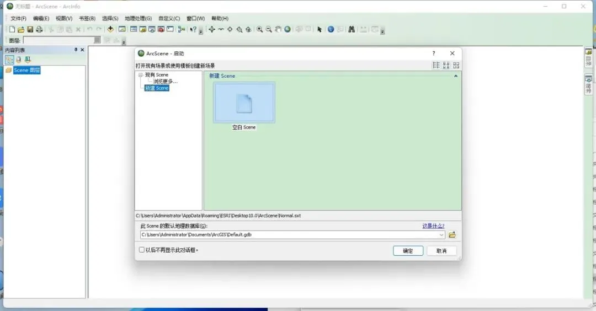Save the scene with the floppy disk icon
596x311 pixels.
coord(30,29)
